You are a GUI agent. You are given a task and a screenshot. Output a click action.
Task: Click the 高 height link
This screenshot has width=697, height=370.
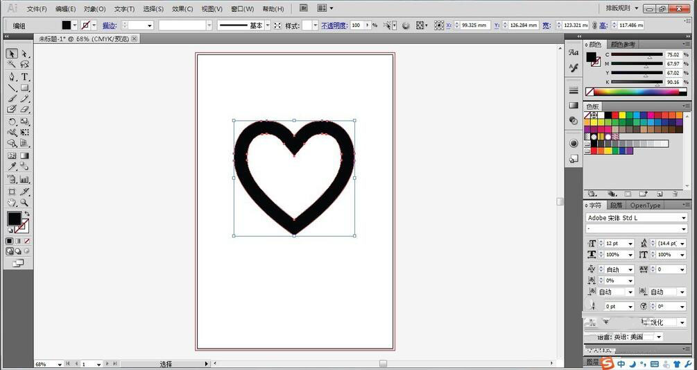[x=603, y=26]
